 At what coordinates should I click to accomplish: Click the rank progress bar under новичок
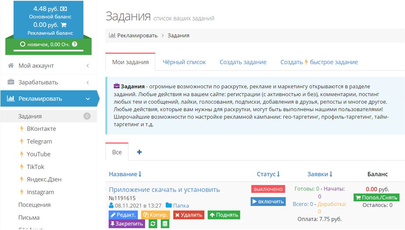[x=48, y=51]
